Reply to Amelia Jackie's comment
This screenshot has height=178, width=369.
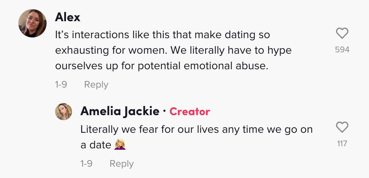pos(122,164)
